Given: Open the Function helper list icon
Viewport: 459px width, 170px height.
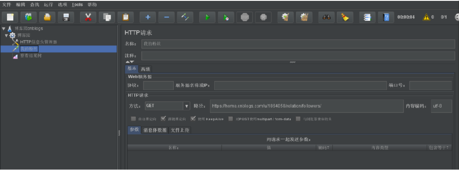Looking at the screenshot, I should pos(367,17).
